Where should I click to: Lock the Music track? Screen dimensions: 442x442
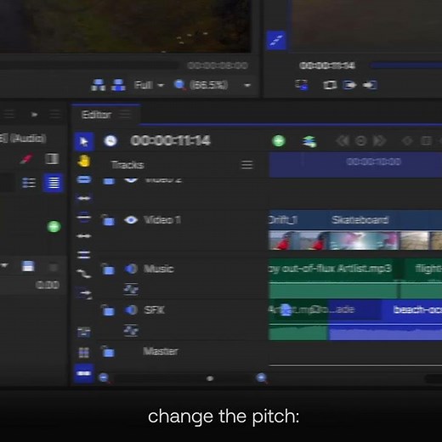[108, 269]
